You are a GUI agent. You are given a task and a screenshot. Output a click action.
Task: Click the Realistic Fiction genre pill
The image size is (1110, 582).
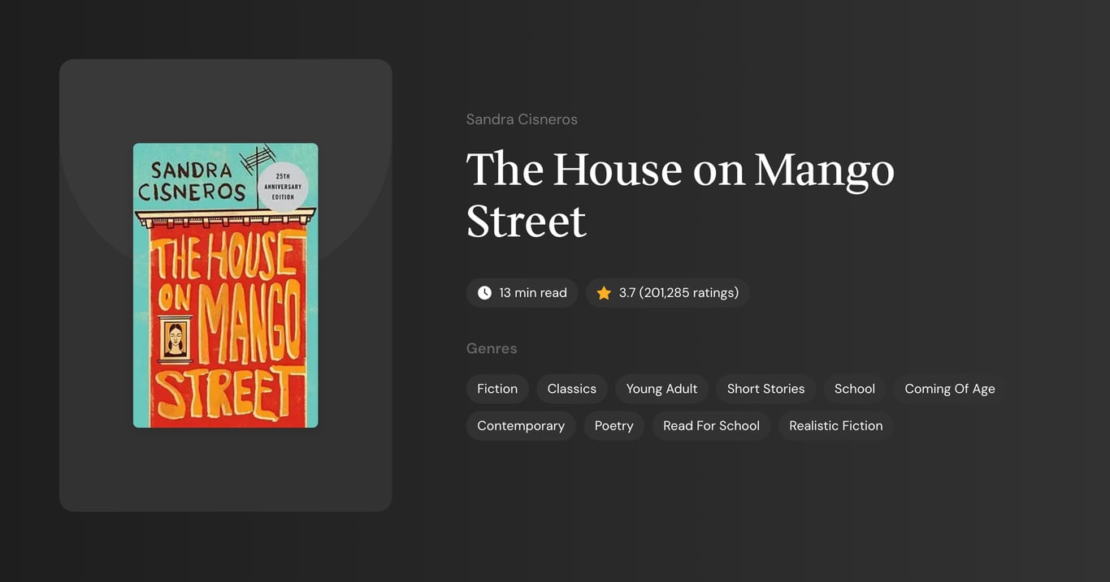(x=835, y=425)
